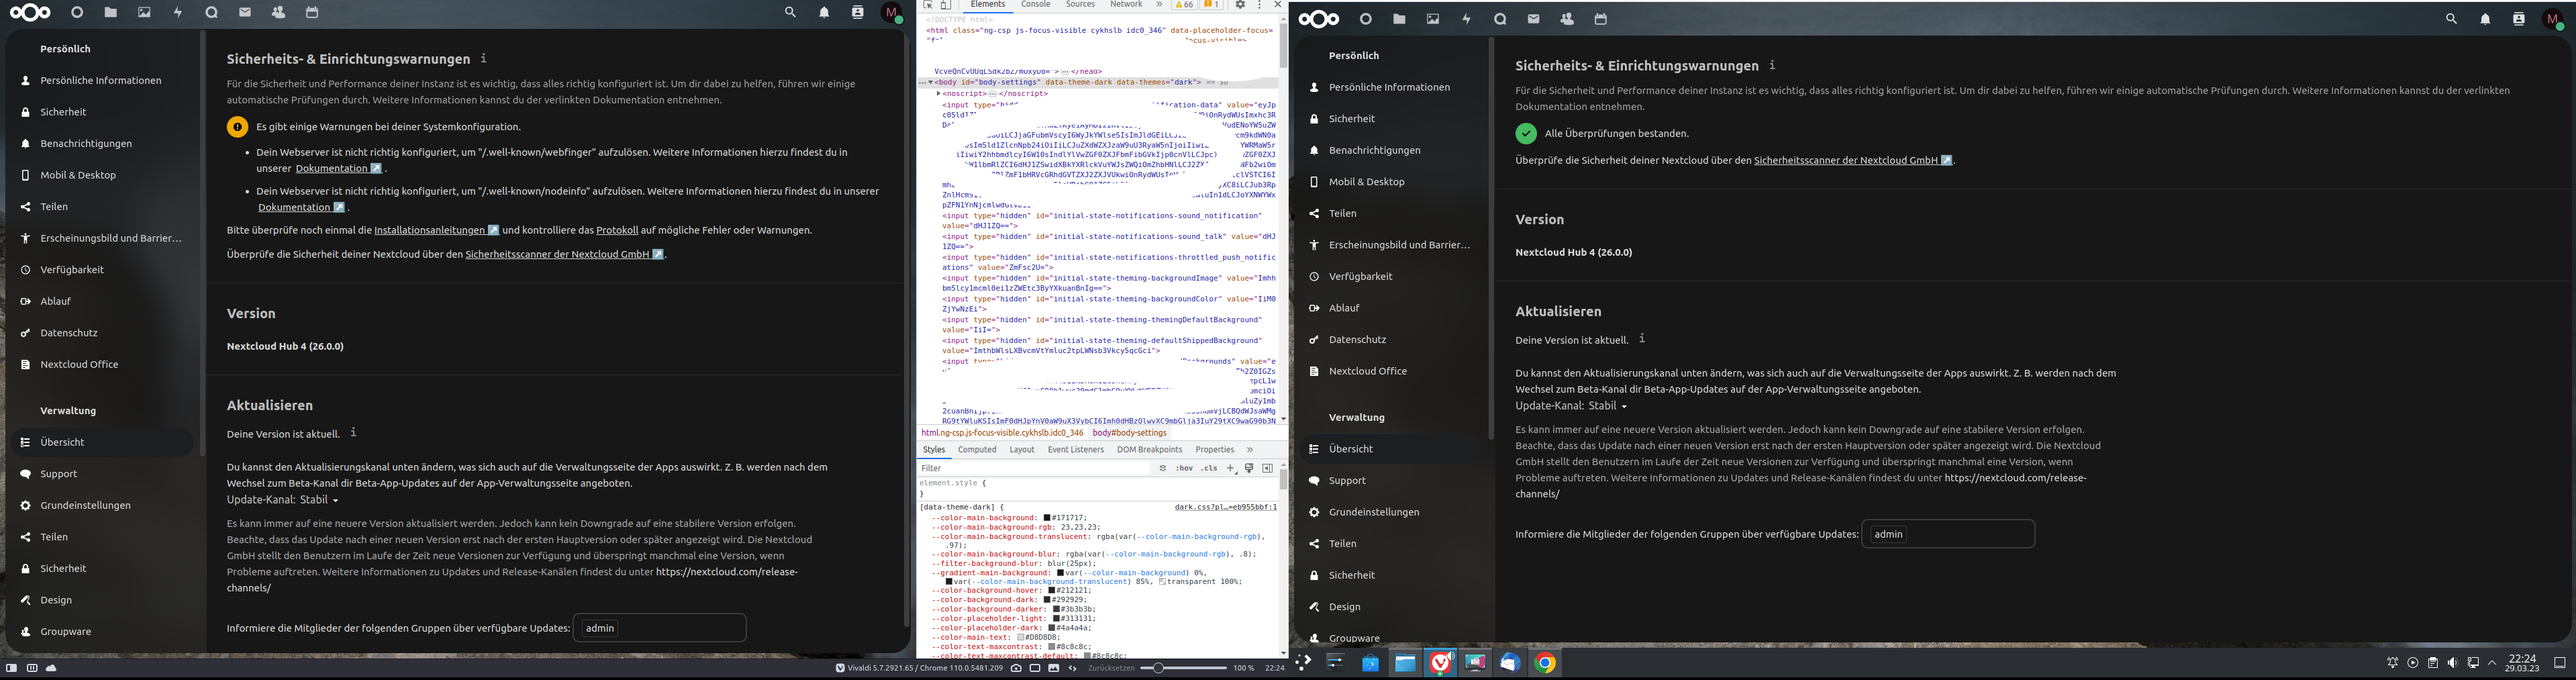Open nextcloud.com/release-channels link in right window
This screenshot has width=2576, height=680.
[x=1801, y=486]
